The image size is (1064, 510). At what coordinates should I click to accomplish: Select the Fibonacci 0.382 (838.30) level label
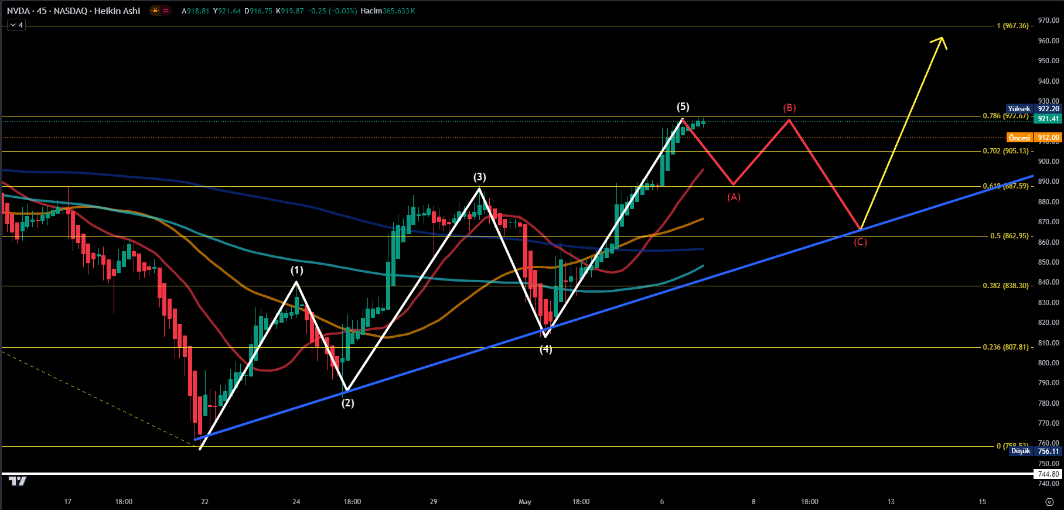point(1005,286)
